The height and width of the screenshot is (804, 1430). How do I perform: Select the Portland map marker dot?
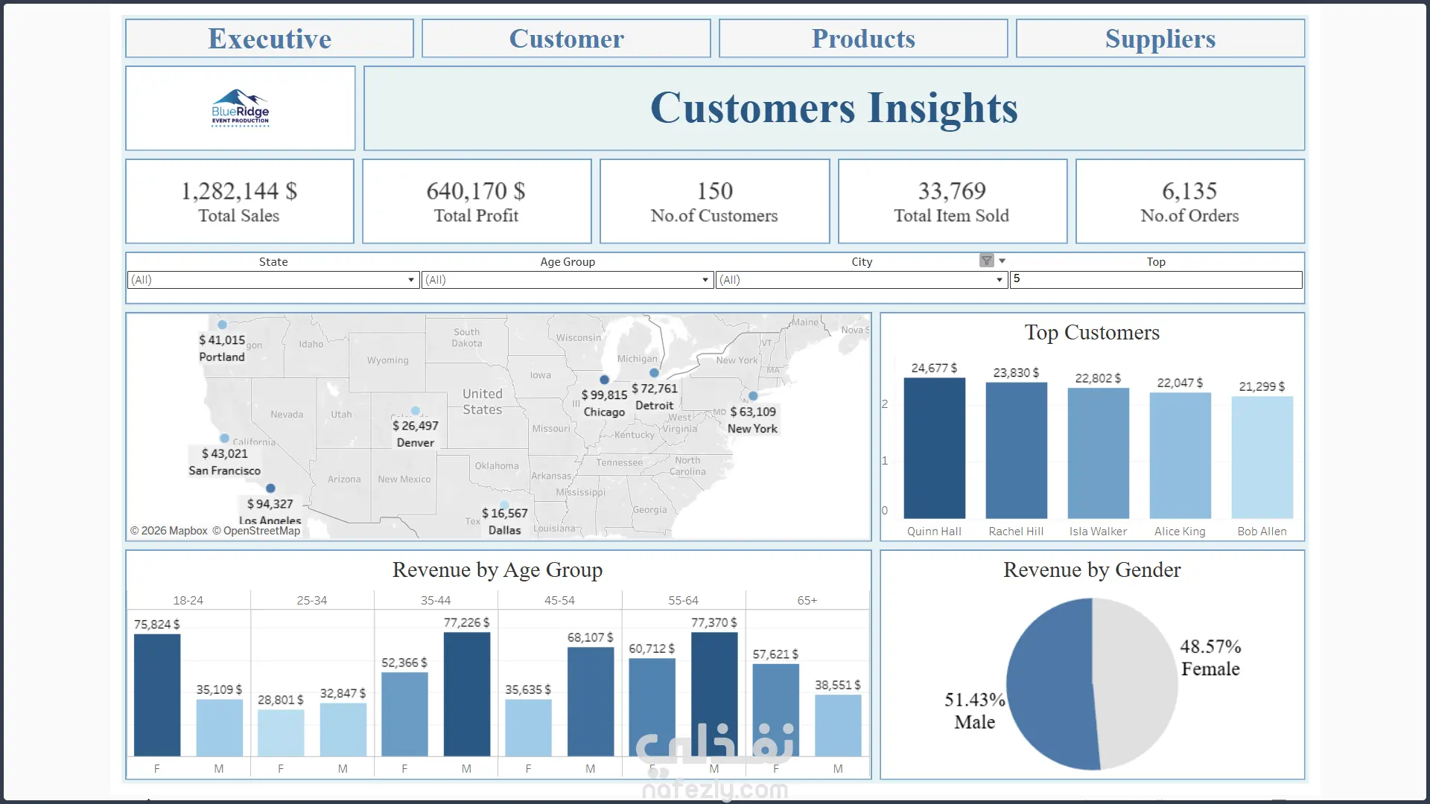(x=222, y=325)
